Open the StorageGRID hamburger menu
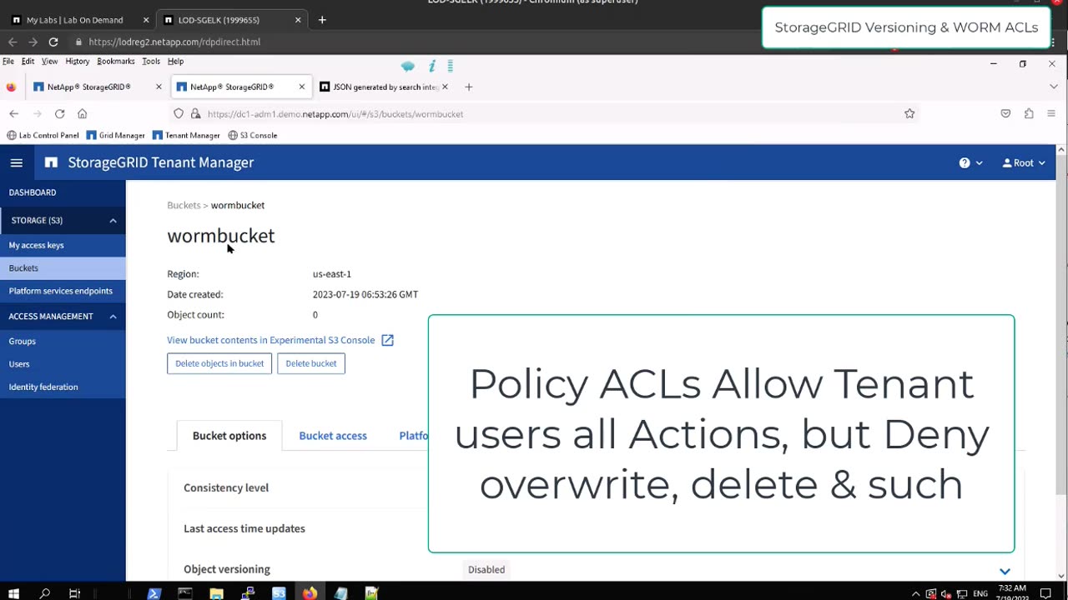The height and width of the screenshot is (600, 1068). point(16,162)
